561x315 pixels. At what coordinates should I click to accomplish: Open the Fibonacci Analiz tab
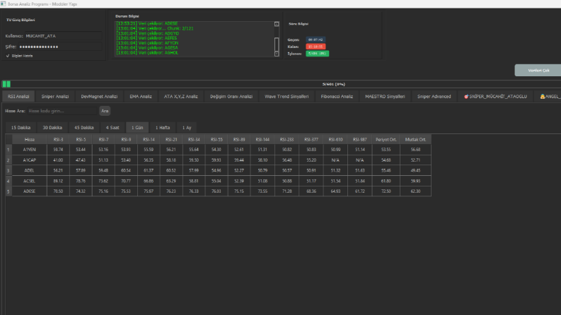click(337, 97)
